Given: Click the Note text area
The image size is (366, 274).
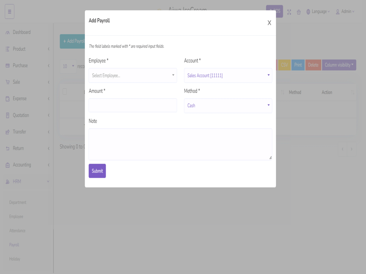Looking at the screenshot, I should (x=180, y=144).
